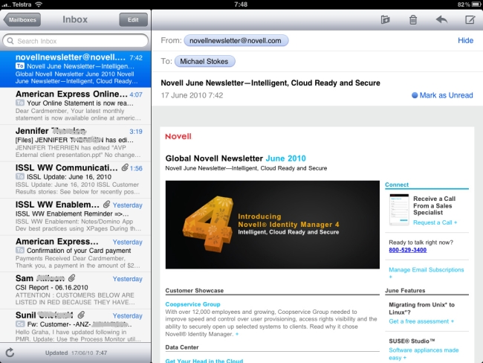Viewport: 483px width, 363px height.
Task: Tap the Telstra carrier label
Action: (22, 4)
